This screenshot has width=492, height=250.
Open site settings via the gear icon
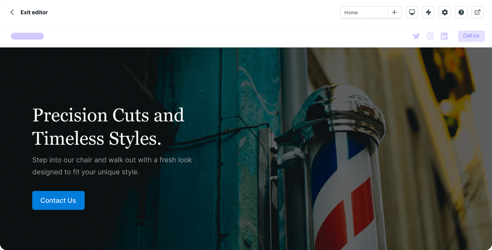pyautogui.click(x=445, y=12)
